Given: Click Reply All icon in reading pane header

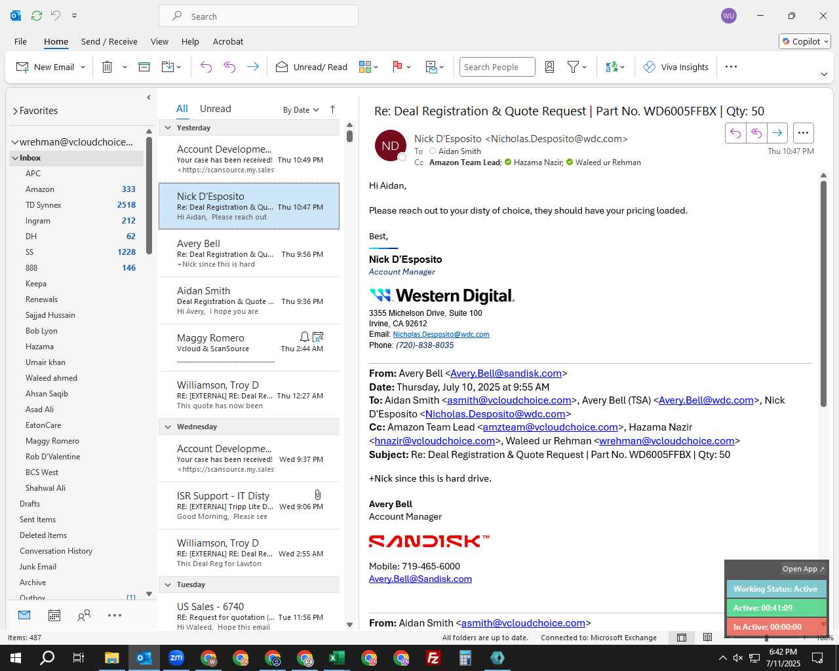Looking at the screenshot, I should 756,133.
